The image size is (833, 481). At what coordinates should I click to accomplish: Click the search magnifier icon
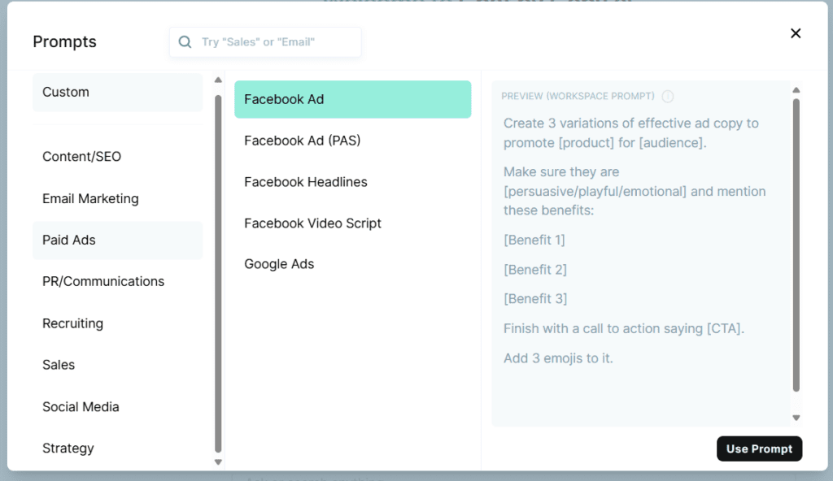(185, 42)
